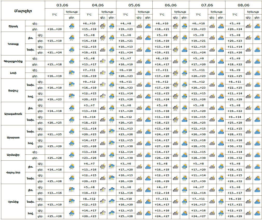Screen dimensions: 262x220
Task: Click Արմավիր night weather icon for 06.06
Action: point(176,155)
